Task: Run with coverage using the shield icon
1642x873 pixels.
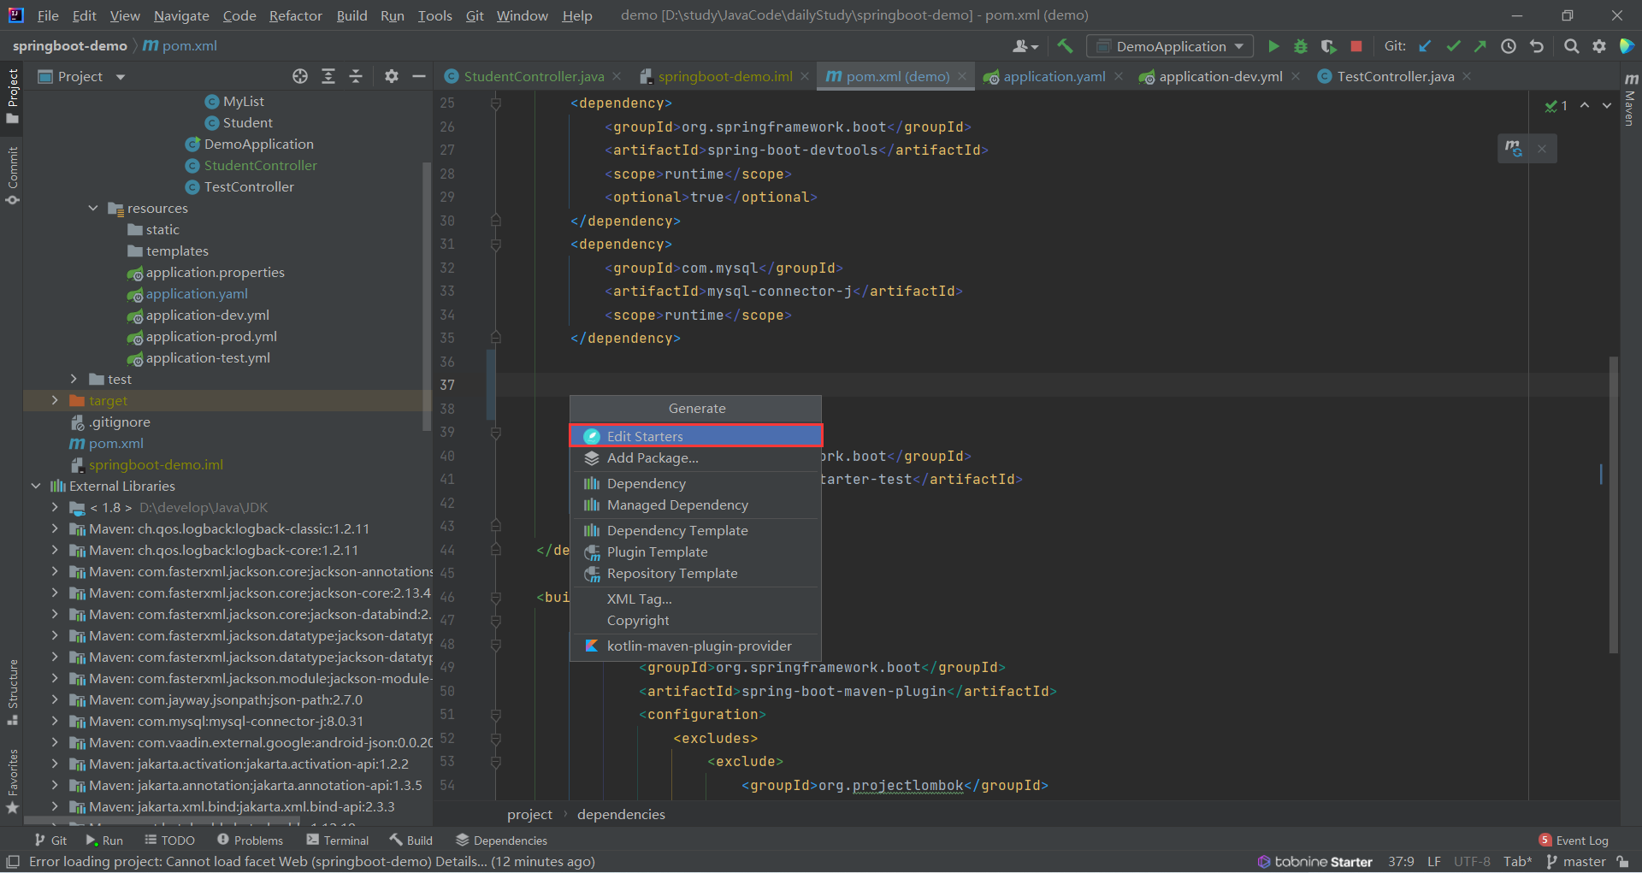Action: pos(1328,46)
